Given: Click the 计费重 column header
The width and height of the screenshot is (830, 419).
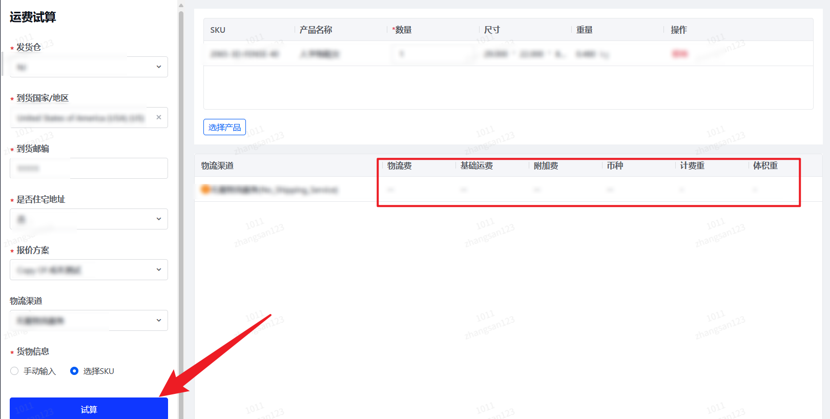Looking at the screenshot, I should 692,165.
